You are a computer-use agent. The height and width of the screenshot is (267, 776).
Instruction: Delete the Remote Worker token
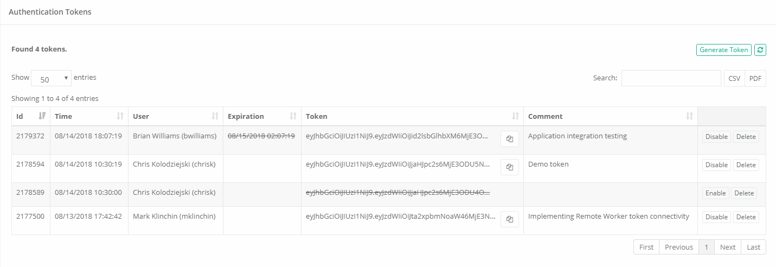pos(746,217)
